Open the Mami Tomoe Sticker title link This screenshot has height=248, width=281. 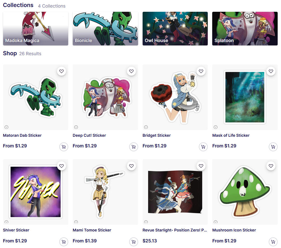92,230
